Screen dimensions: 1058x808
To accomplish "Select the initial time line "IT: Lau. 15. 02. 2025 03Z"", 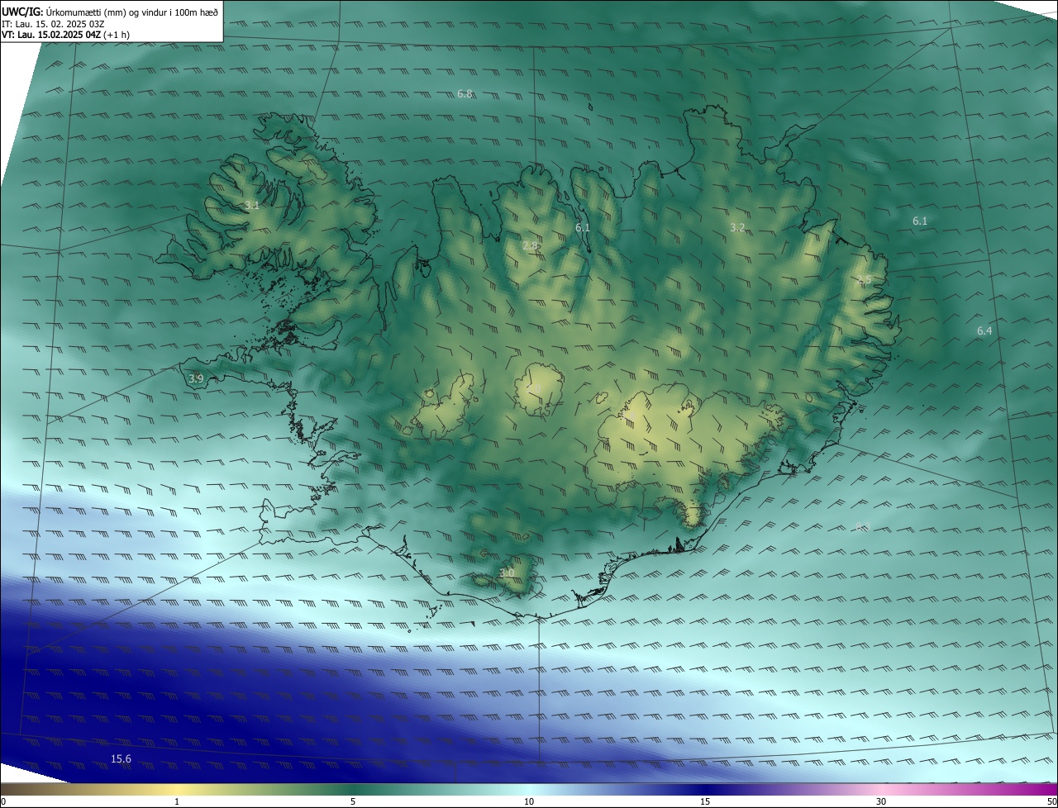I will (x=53, y=24).
